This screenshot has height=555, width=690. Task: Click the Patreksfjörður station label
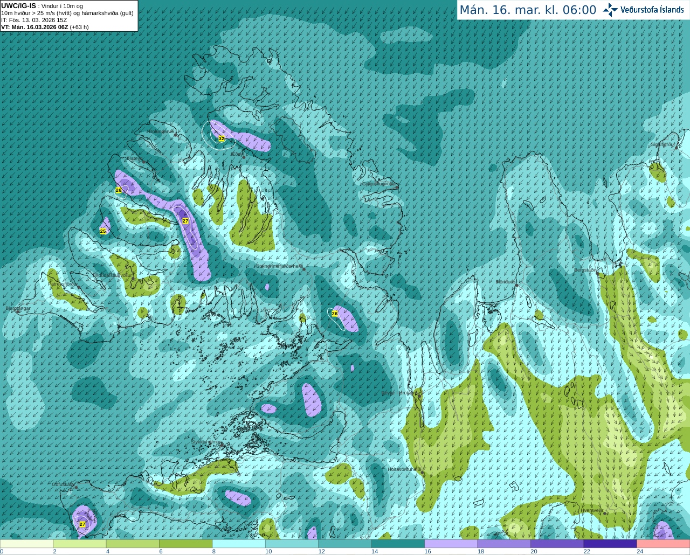[x=64, y=283]
